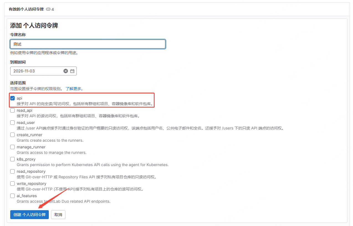Enable the read_repository scope checkbox

click(x=12, y=171)
